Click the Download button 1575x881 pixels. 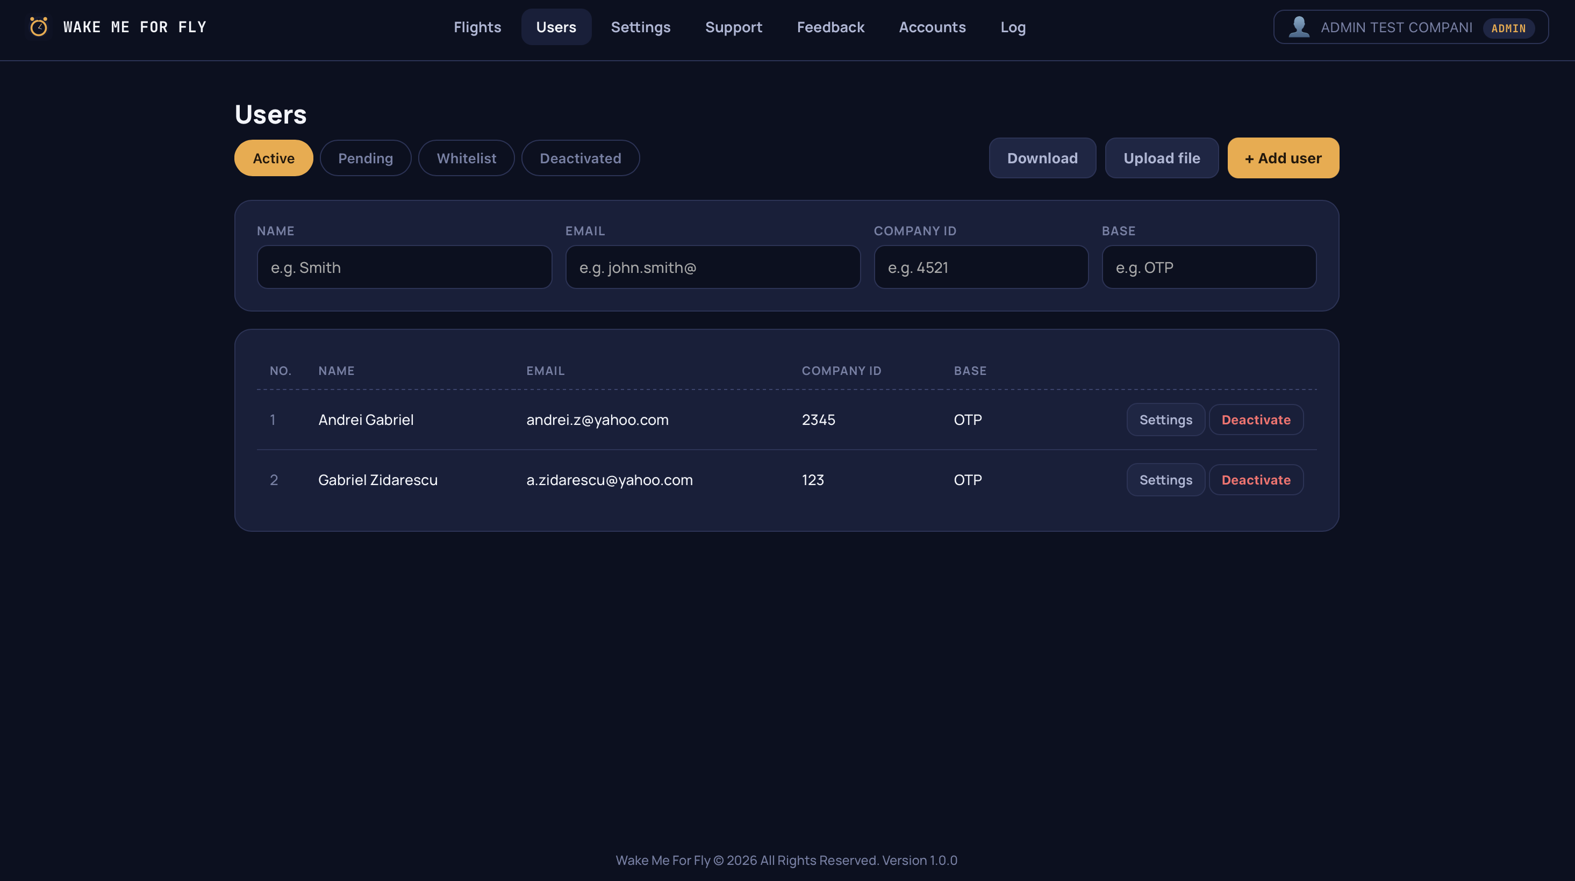coord(1042,158)
